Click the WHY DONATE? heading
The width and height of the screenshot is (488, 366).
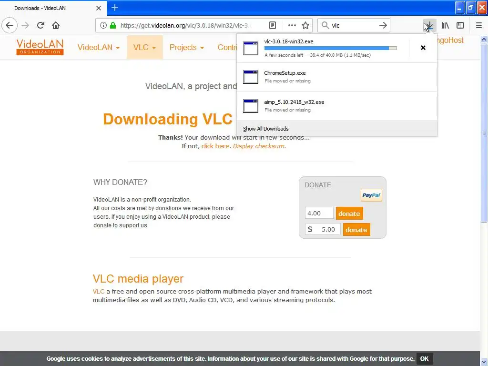pos(120,182)
